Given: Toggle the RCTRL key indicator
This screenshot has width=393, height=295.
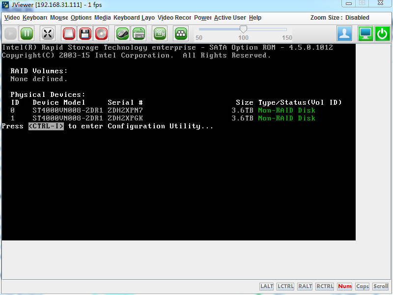Looking at the screenshot, I should click(x=325, y=286).
